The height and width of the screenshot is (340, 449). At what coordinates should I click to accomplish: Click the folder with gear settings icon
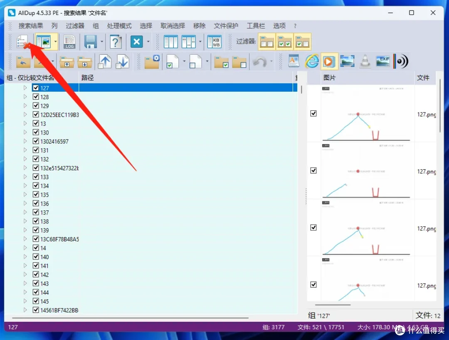coord(152,61)
